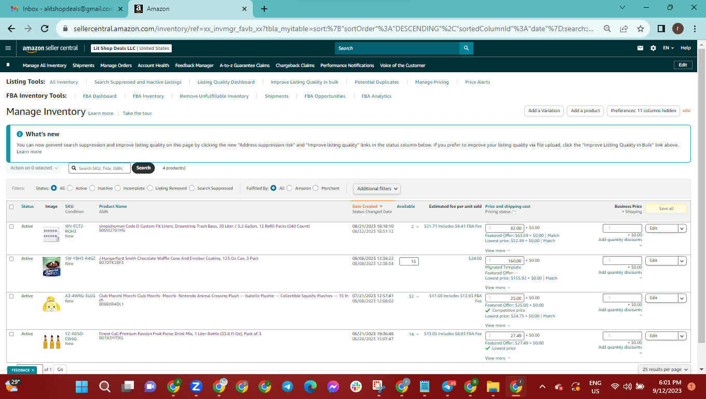Screen dimensions: 706x399
Task: Open the messages envelope icon
Action: (x=640, y=48)
